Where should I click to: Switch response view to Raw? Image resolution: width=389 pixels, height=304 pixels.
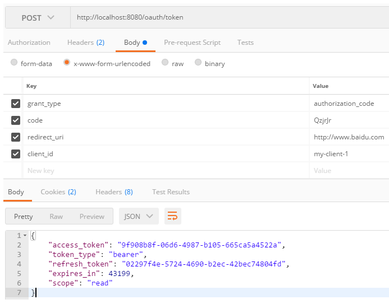tap(56, 217)
